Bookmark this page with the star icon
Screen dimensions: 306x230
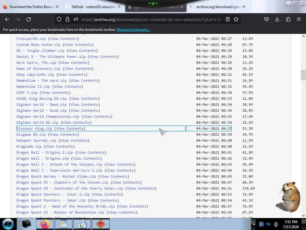(x=236, y=19)
